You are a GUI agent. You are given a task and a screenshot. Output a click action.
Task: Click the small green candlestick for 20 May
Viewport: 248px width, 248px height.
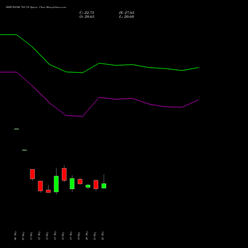(88, 186)
